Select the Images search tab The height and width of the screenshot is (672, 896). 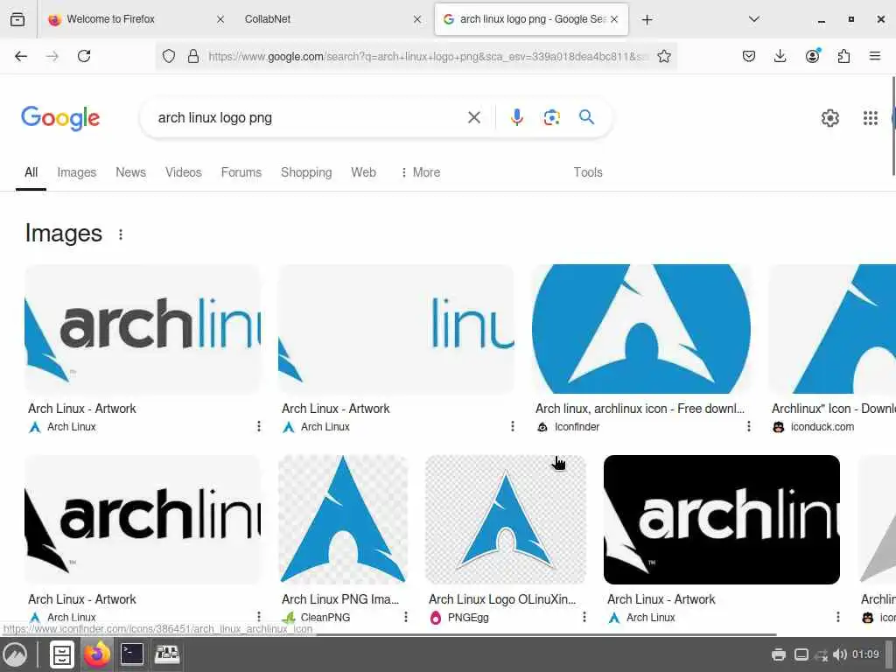coord(77,172)
